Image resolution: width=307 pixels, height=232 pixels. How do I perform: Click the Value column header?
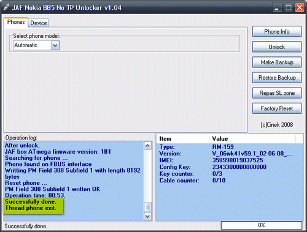[252, 139]
